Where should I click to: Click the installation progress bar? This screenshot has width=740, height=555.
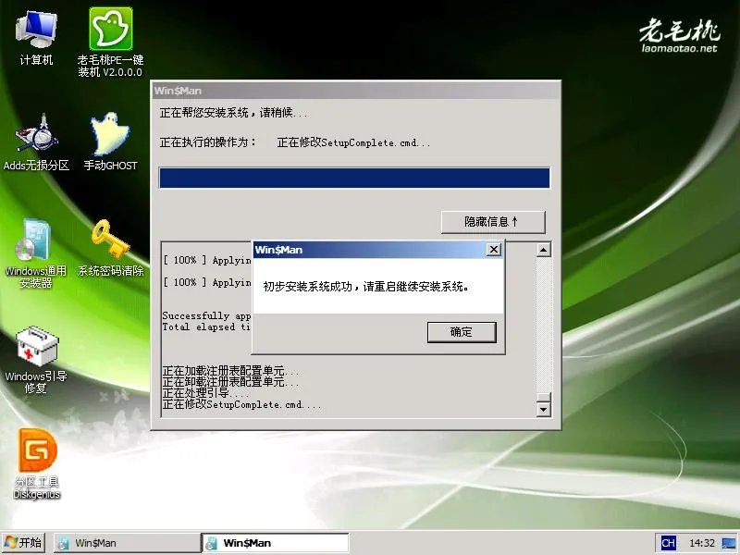354,177
